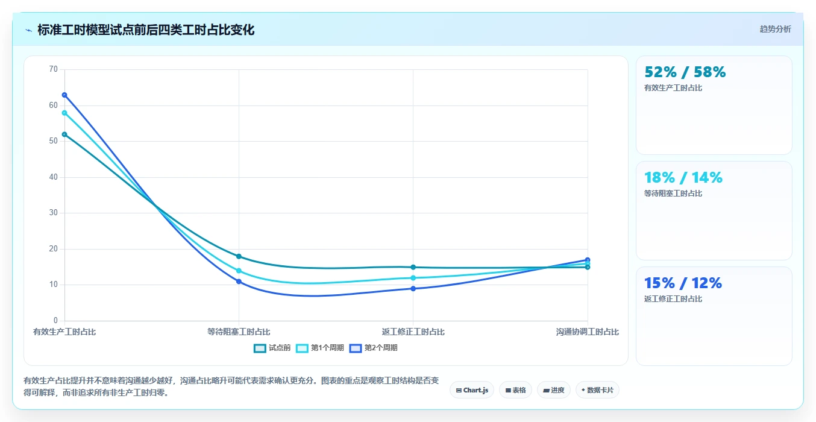
Task: Click 第1个周期 point at 等待阻塞工时占比 (14)
Action: tap(239, 271)
